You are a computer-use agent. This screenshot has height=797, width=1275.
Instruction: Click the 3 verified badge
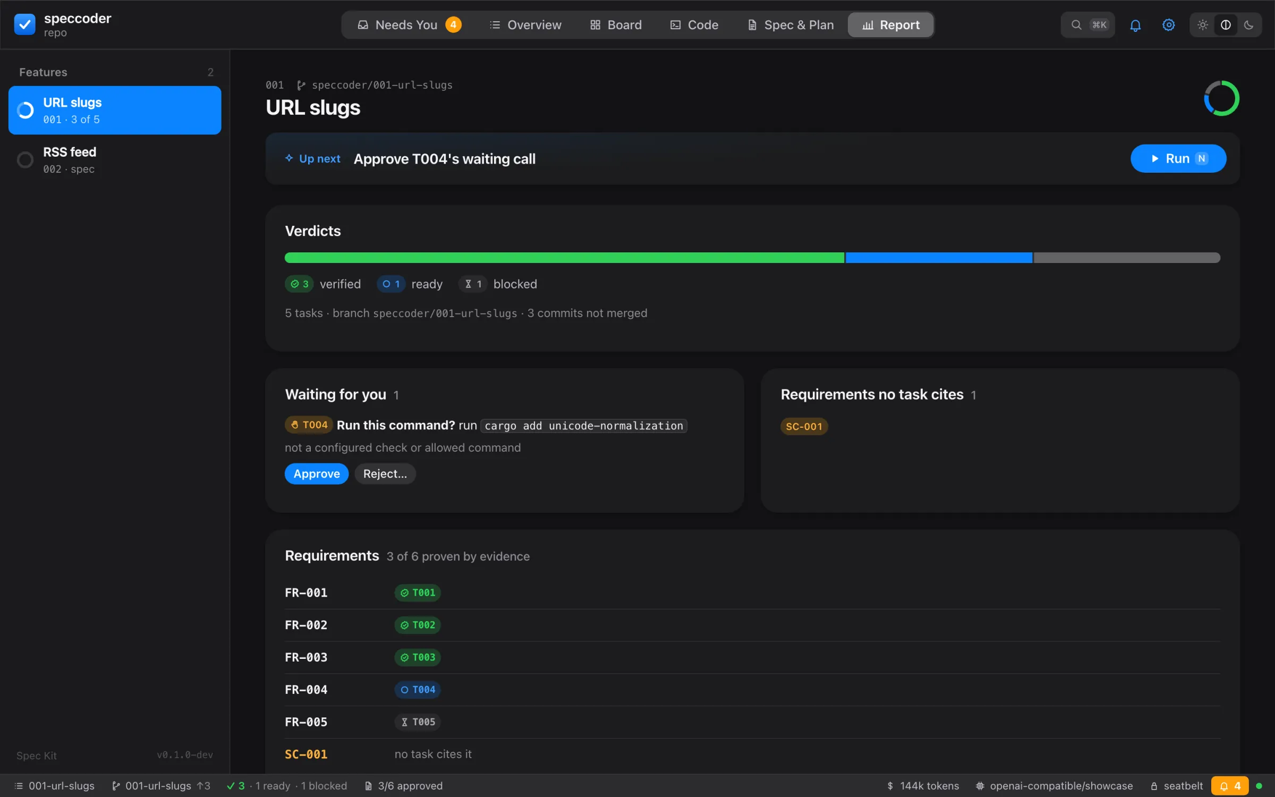point(299,284)
